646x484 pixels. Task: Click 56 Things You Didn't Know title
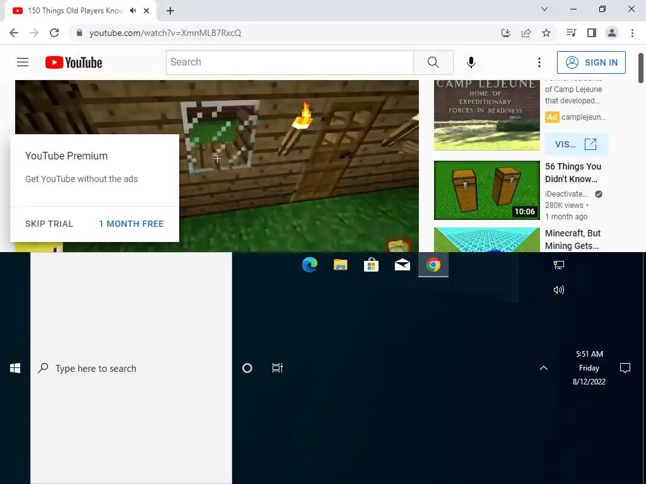[573, 173]
